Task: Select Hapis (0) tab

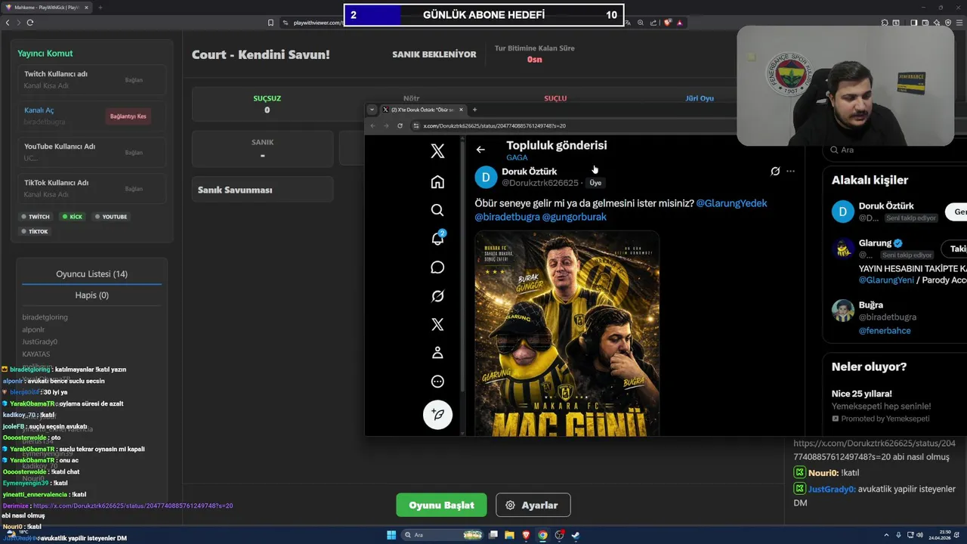Action: 91,295
